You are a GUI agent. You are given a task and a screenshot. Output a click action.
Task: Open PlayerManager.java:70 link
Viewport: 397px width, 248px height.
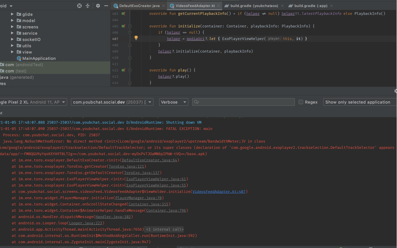point(138,198)
